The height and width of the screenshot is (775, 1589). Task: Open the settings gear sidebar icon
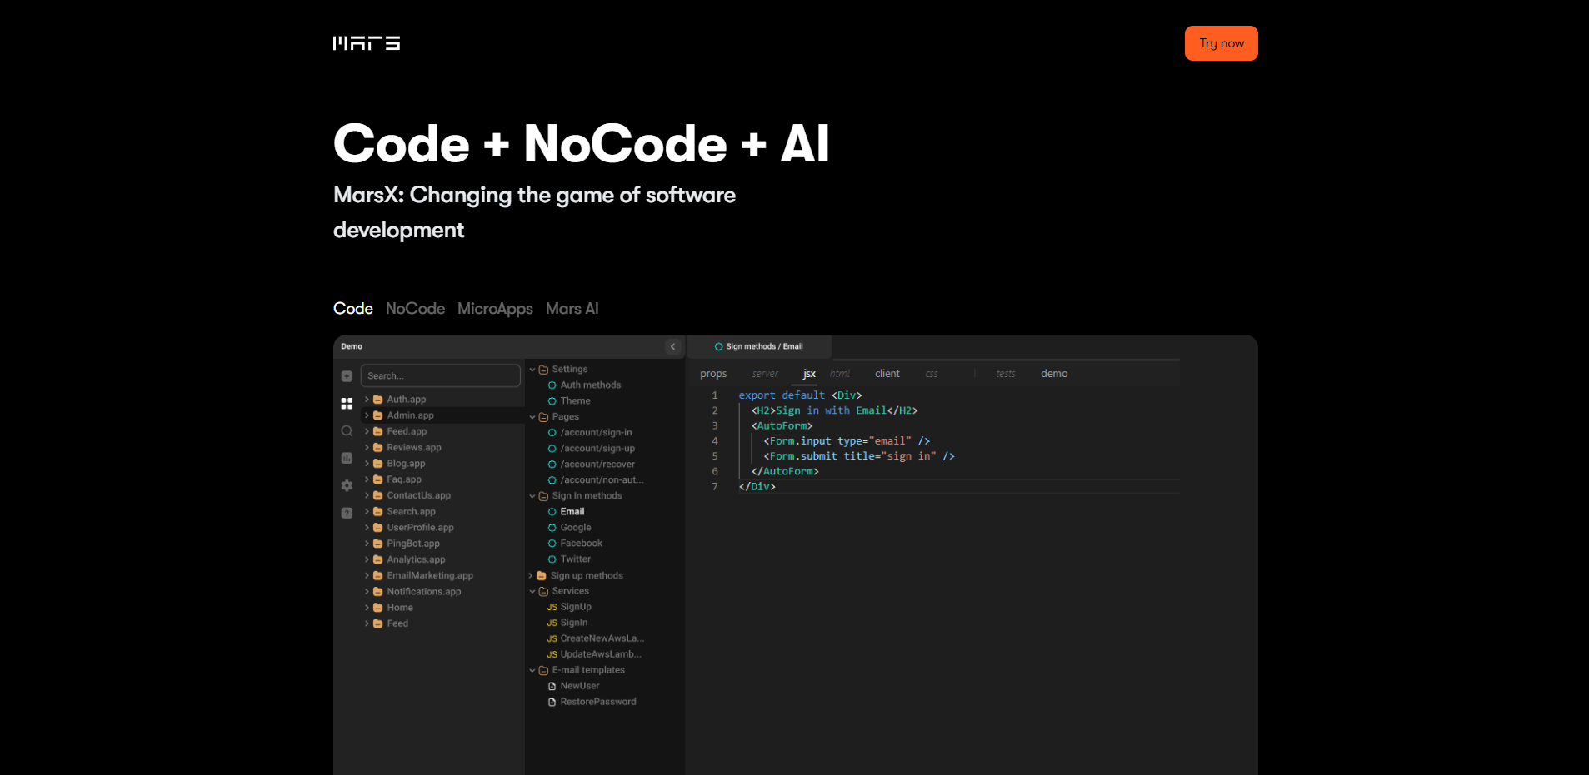[x=347, y=485]
